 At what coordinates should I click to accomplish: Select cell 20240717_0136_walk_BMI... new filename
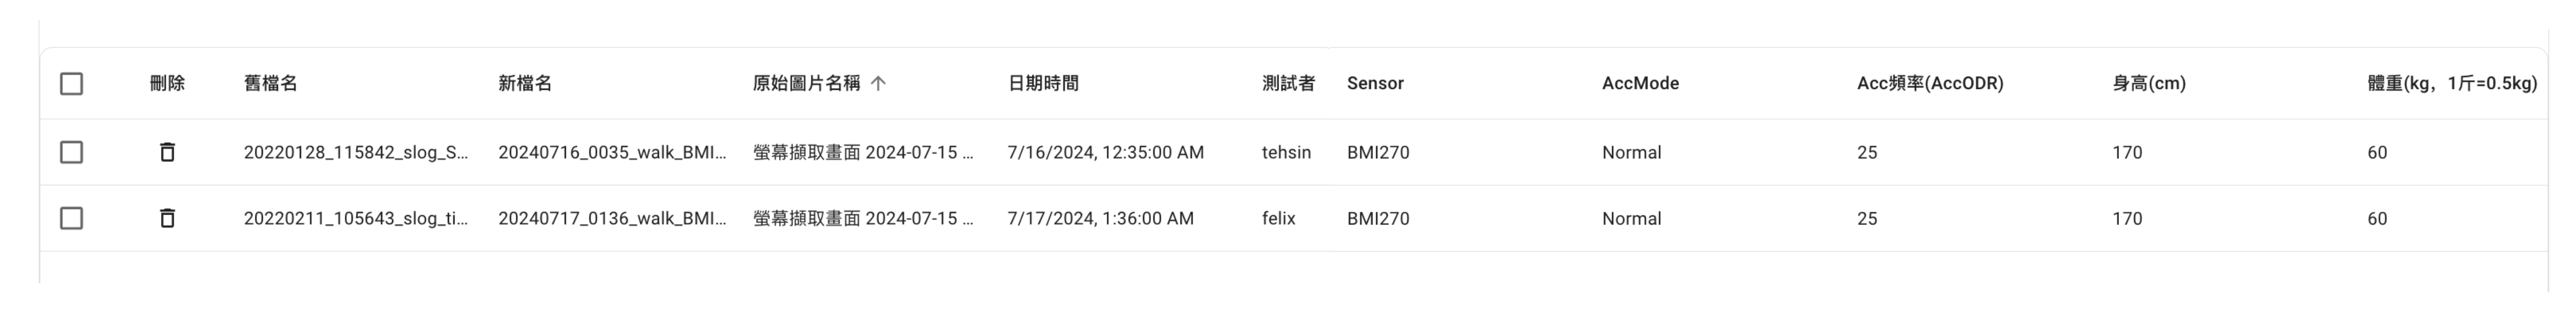coord(612,218)
